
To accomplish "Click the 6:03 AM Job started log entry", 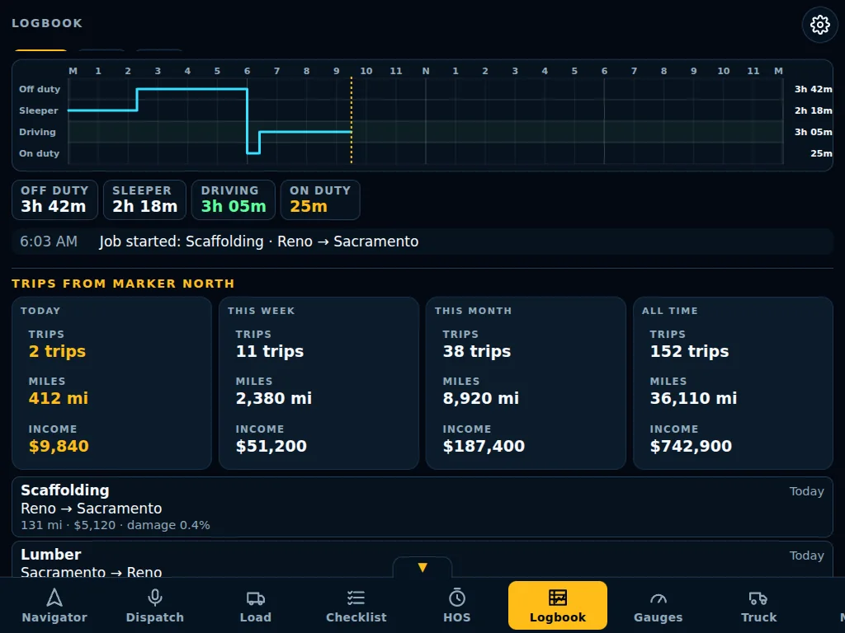I will 422,241.
